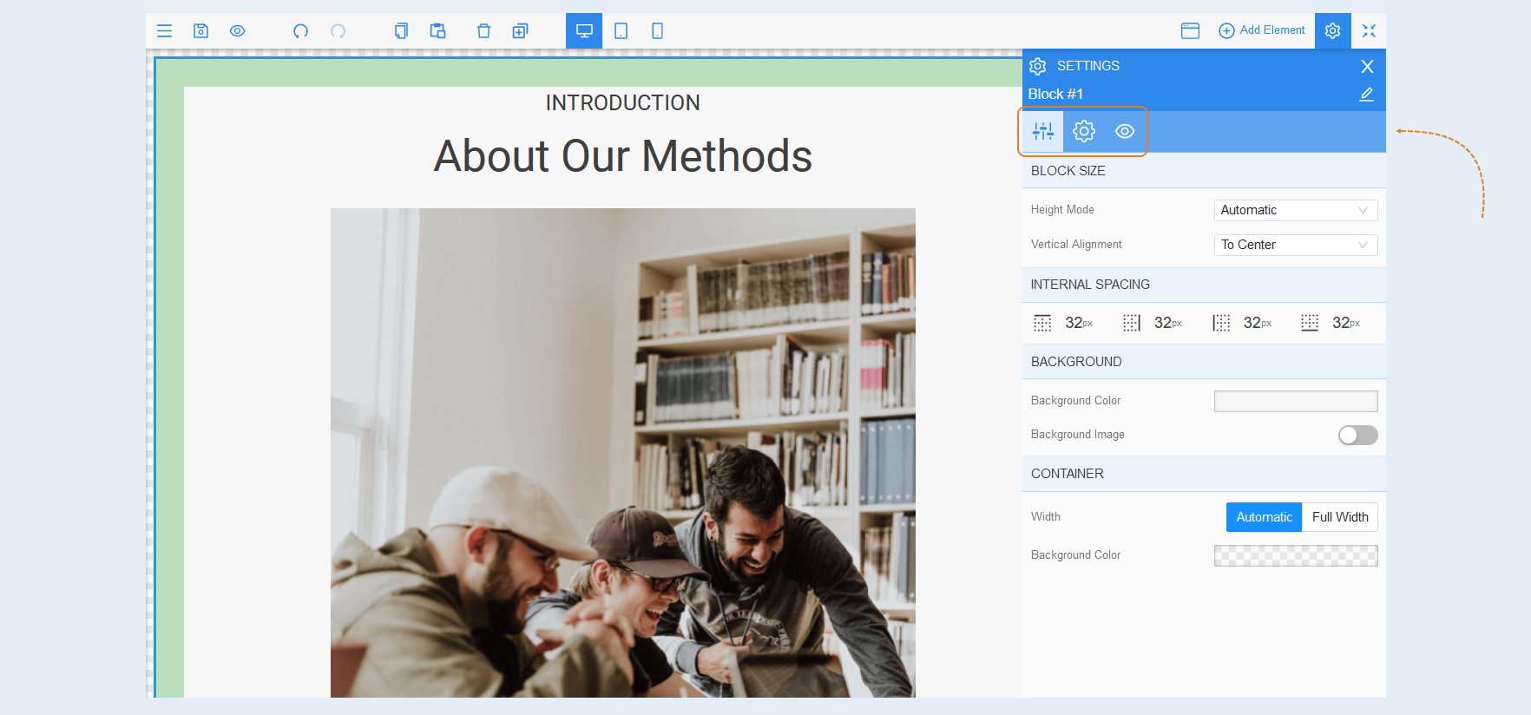Pick a block Background Color

[x=1295, y=401]
